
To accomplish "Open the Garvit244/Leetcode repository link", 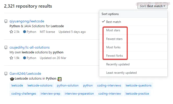I will click(25, 74).
